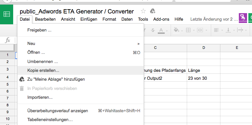Choose Öffnen from the Datei menu

coord(80,52)
